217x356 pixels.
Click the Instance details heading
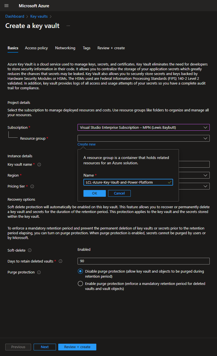coord(20,156)
